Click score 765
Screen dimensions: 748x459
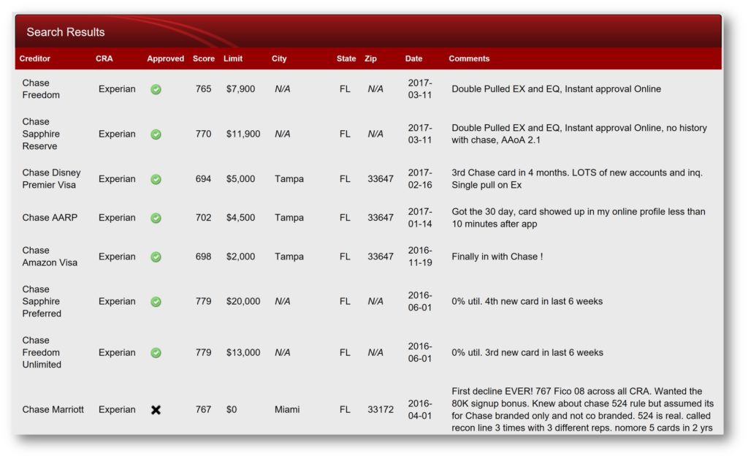click(203, 89)
